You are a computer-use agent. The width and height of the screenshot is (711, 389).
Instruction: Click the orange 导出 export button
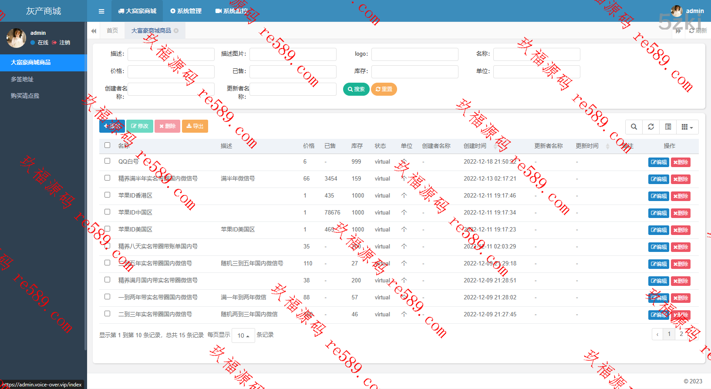click(195, 126)
